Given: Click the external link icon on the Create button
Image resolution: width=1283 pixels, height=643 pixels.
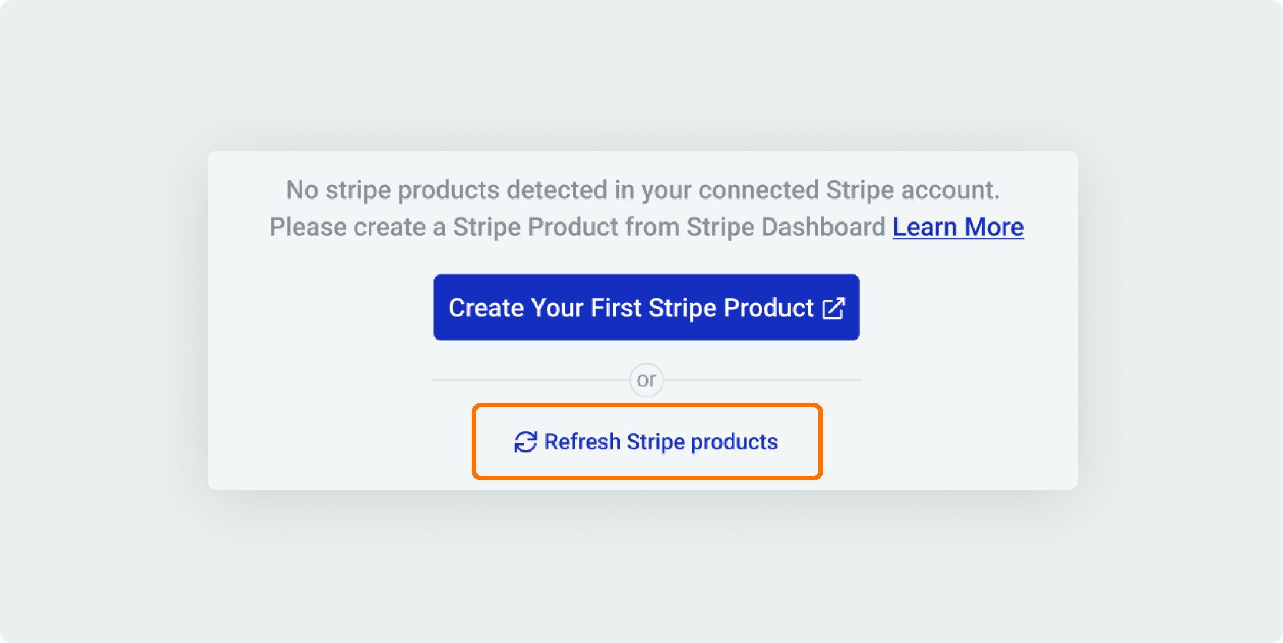Looking at the screenshot, I should pyautogui.click(x=834, y=308).
